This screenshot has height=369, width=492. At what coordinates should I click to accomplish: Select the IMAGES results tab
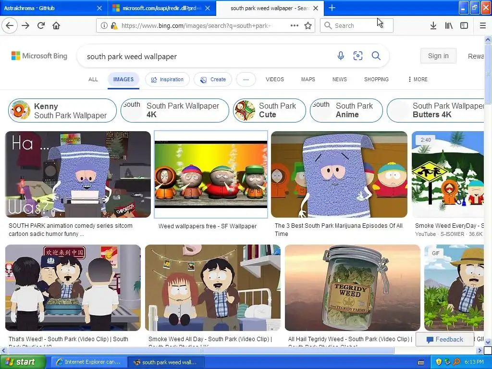[x=123, y=79]
